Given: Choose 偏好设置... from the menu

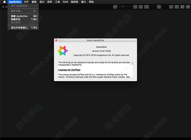Looking at the screenshot, I should click(x=23, y=11).
